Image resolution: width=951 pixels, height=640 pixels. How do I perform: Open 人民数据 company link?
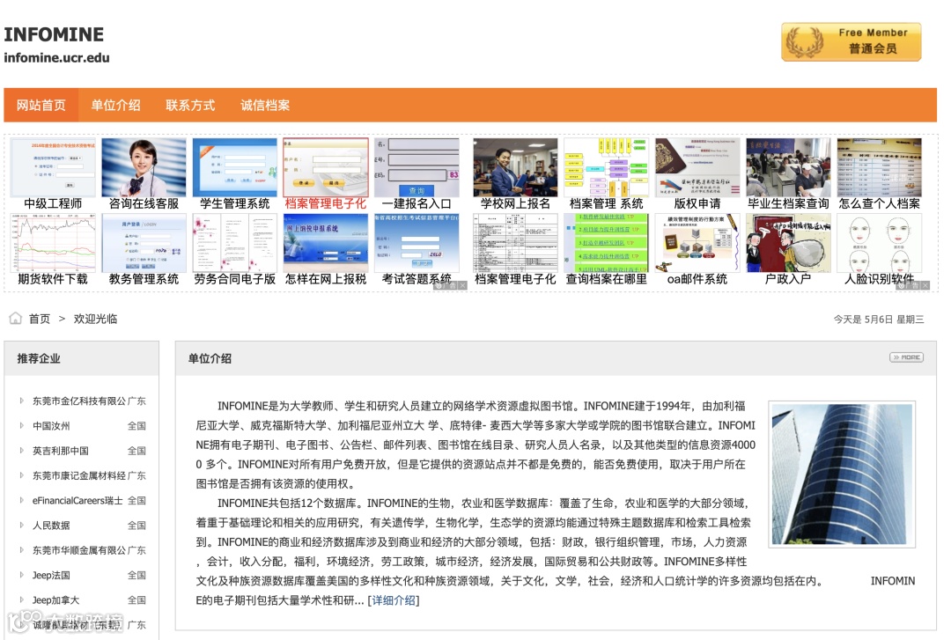(51, 526)
